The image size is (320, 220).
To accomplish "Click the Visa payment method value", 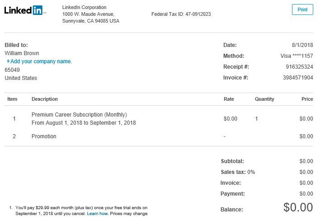I will click(x=296, y=56).
